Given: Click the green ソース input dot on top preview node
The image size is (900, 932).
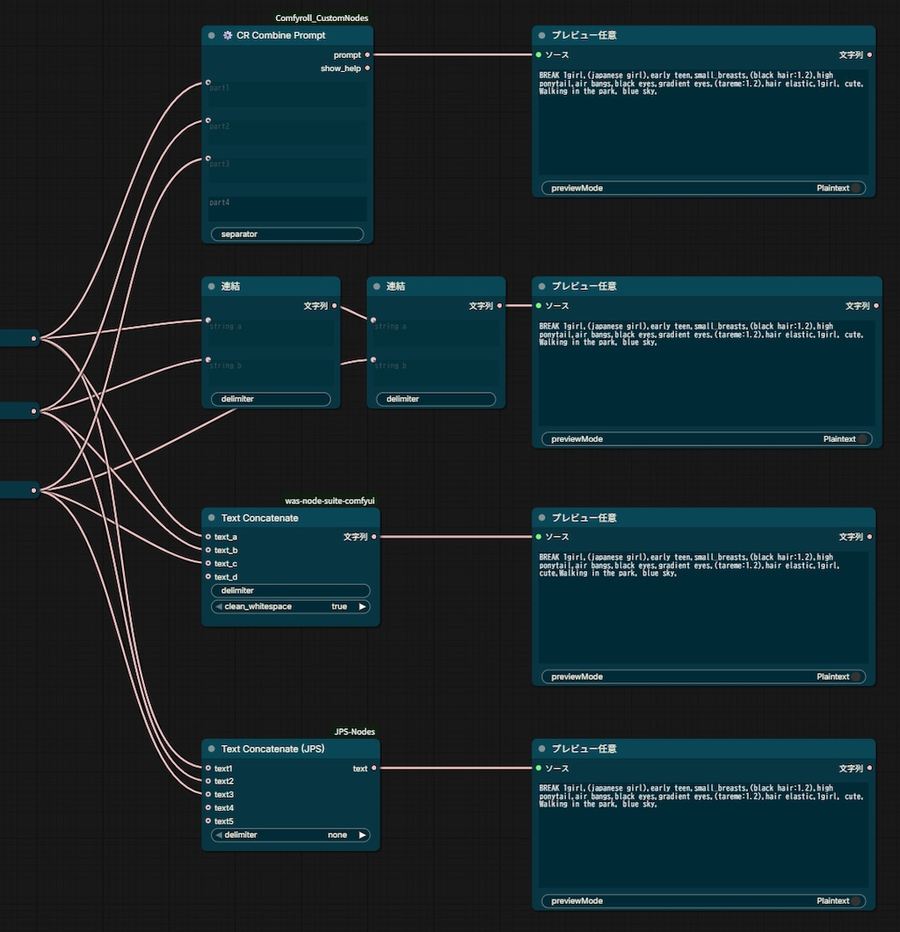Looking at the screenshot, I should pos(539,54).
